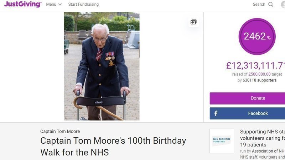The height and width of the screenshot is (160, 285).
Task: Click Start Fundraising link
Action: point(83,5)
